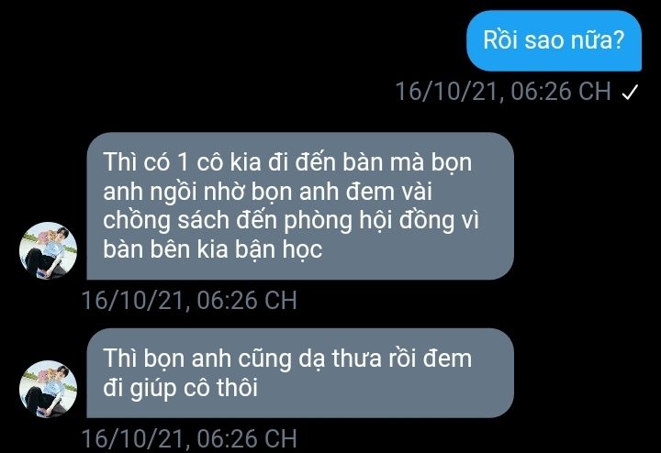
Task: Click the timestamp below the 'bàn bên kia bận học' message
Action: click(x=189, y=300)
